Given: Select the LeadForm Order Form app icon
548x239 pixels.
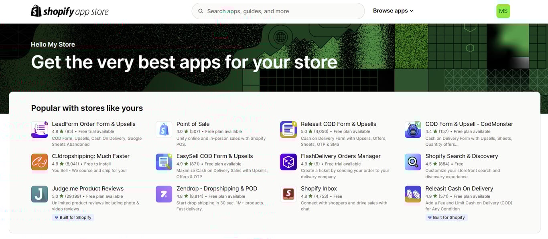Looking at the screenshot, I should tap(39, 130).
